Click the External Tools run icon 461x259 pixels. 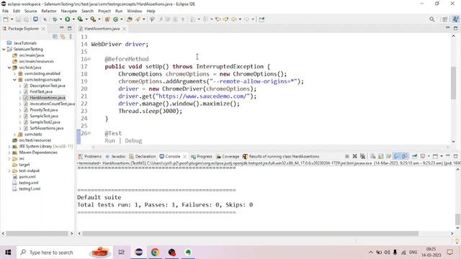[93, 19]
